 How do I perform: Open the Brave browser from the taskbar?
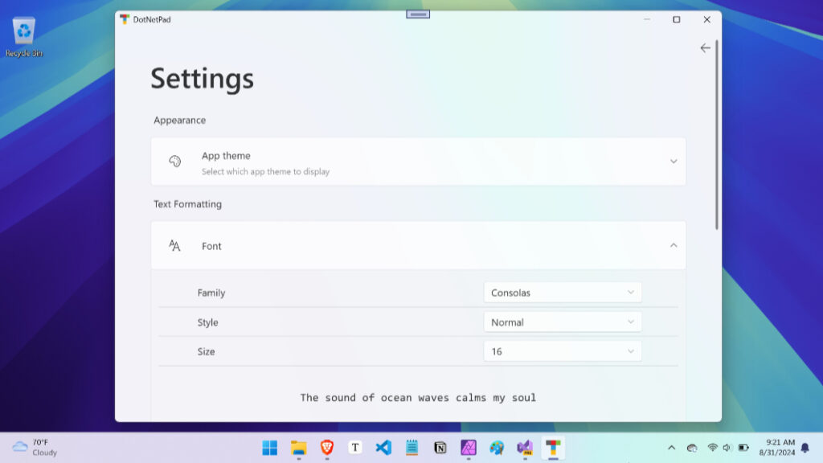tap(327, 448)
